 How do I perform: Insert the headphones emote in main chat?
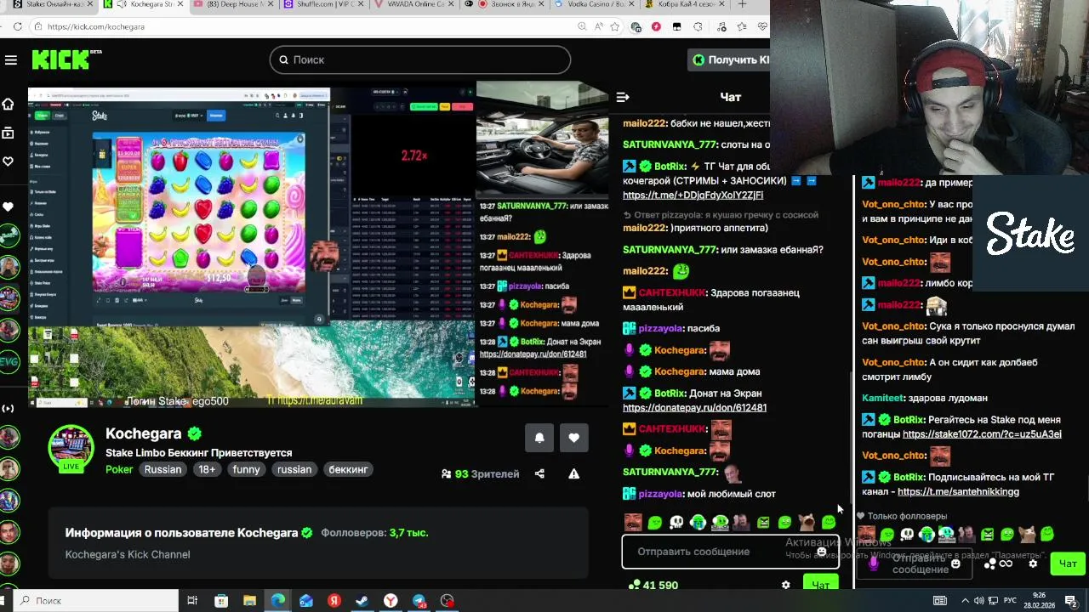(x=720, y=522)
